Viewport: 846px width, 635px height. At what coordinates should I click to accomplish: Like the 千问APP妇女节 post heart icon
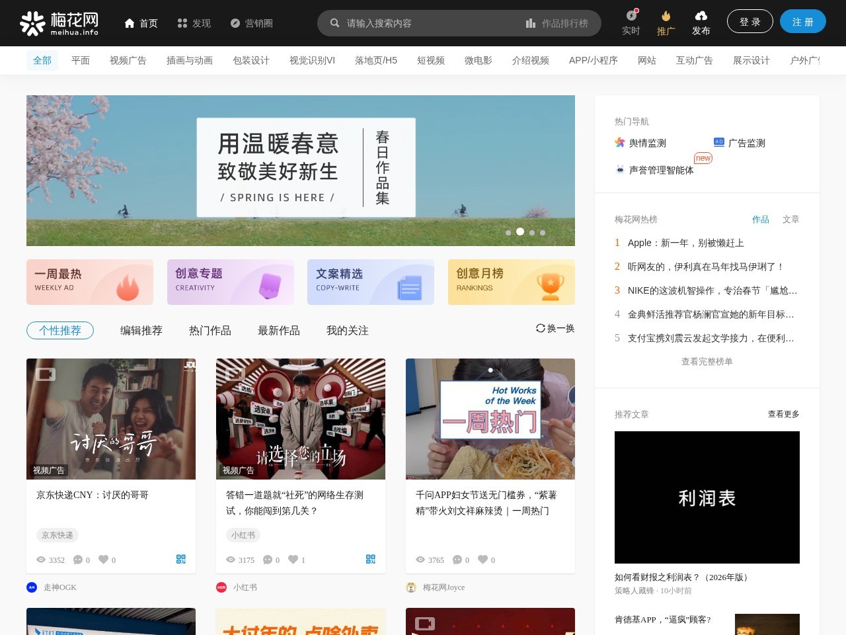click(482, 560)
